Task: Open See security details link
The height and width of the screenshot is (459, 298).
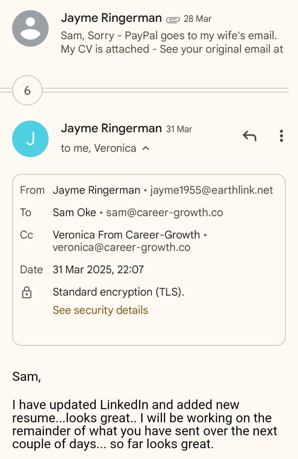Action: [100, 310]
